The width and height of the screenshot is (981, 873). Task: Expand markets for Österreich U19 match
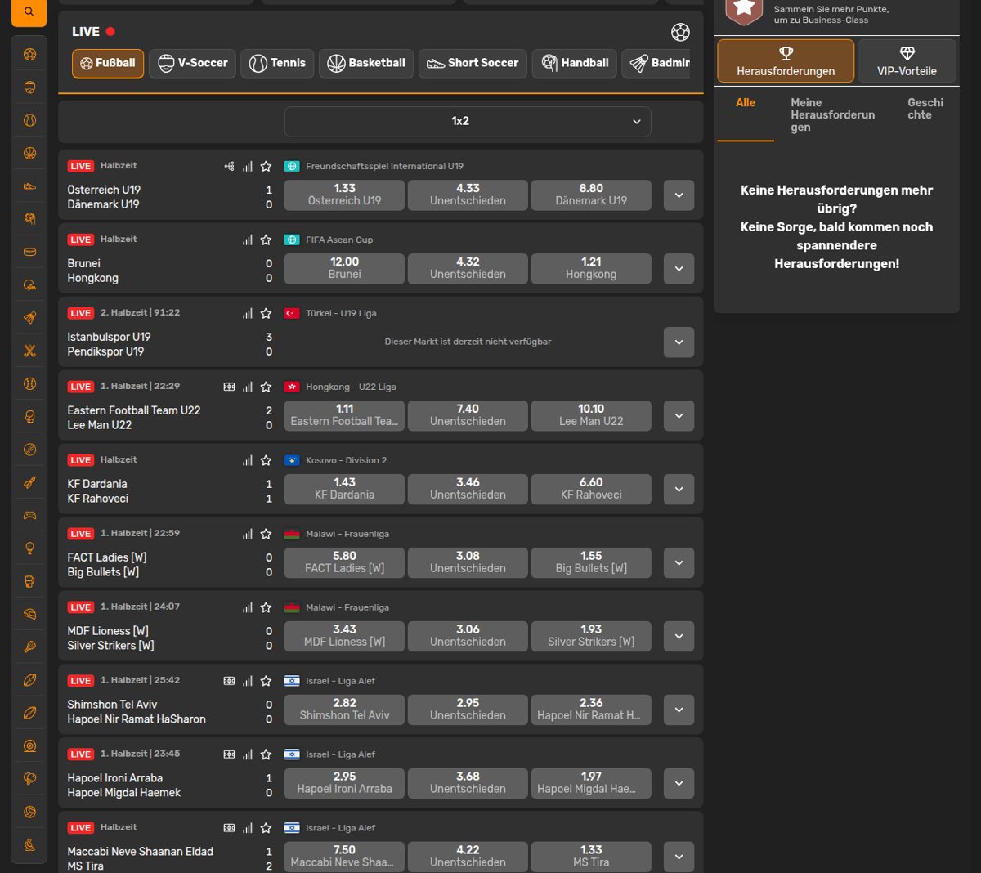(679, 195)
